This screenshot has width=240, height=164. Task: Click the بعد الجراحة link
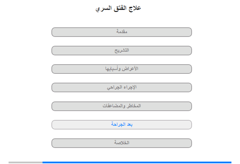[122, 125]
